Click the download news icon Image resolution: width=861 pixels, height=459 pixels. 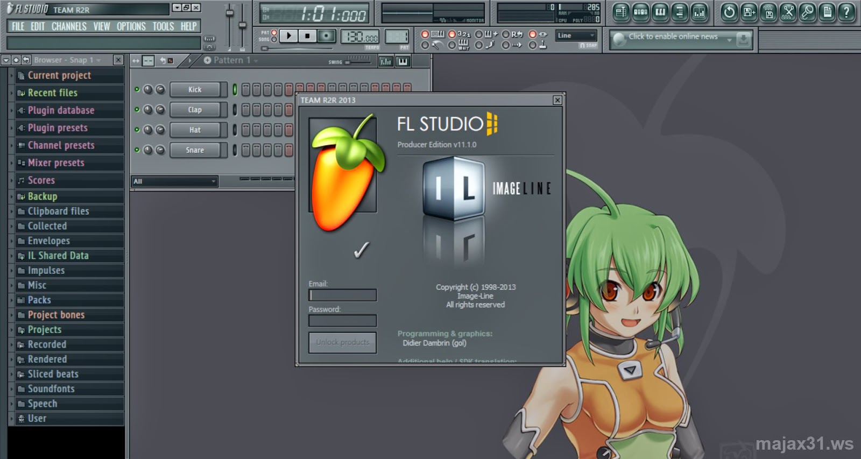744,39
